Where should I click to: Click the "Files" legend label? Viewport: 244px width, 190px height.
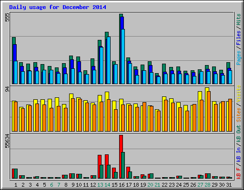[x=239, y=38]
